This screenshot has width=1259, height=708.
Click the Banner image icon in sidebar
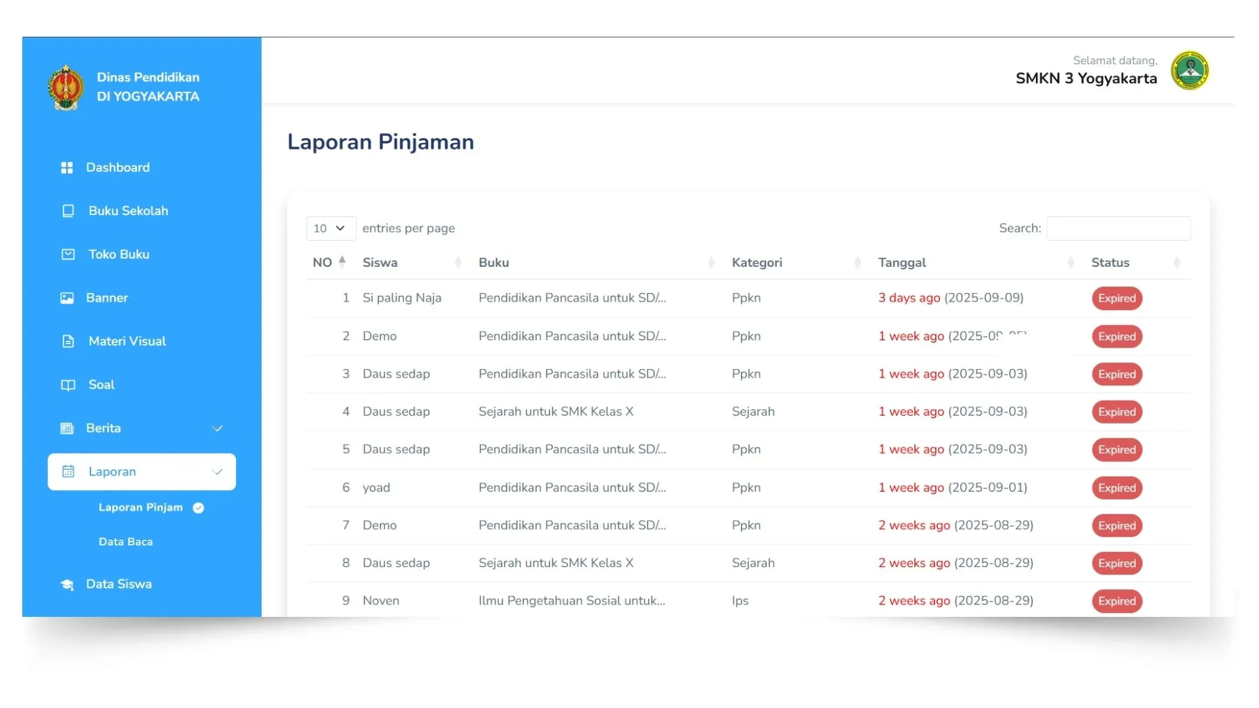tap(68, 298)
